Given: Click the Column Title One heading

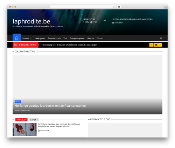Looking at the screenshot, I should (x=100, y=119).
